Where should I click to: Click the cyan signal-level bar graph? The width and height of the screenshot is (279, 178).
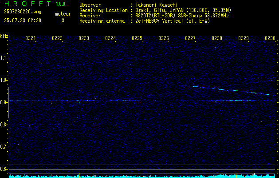142,176
